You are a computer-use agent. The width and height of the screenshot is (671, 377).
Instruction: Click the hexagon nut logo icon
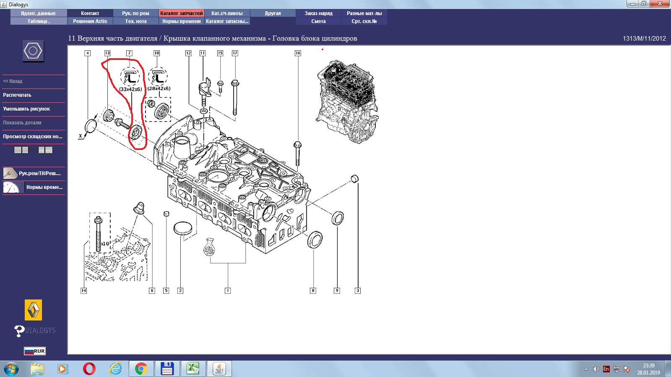click(x=33, y=51)
